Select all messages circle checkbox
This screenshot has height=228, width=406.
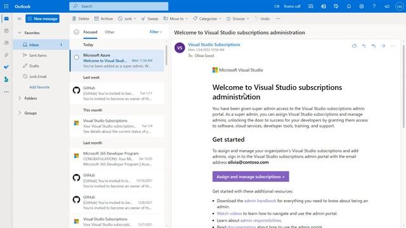pos(76,32)
